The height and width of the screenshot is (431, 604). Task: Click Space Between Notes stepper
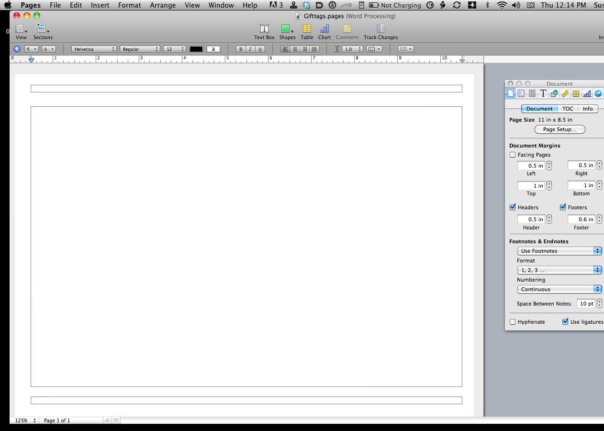[x=599, y=304]
